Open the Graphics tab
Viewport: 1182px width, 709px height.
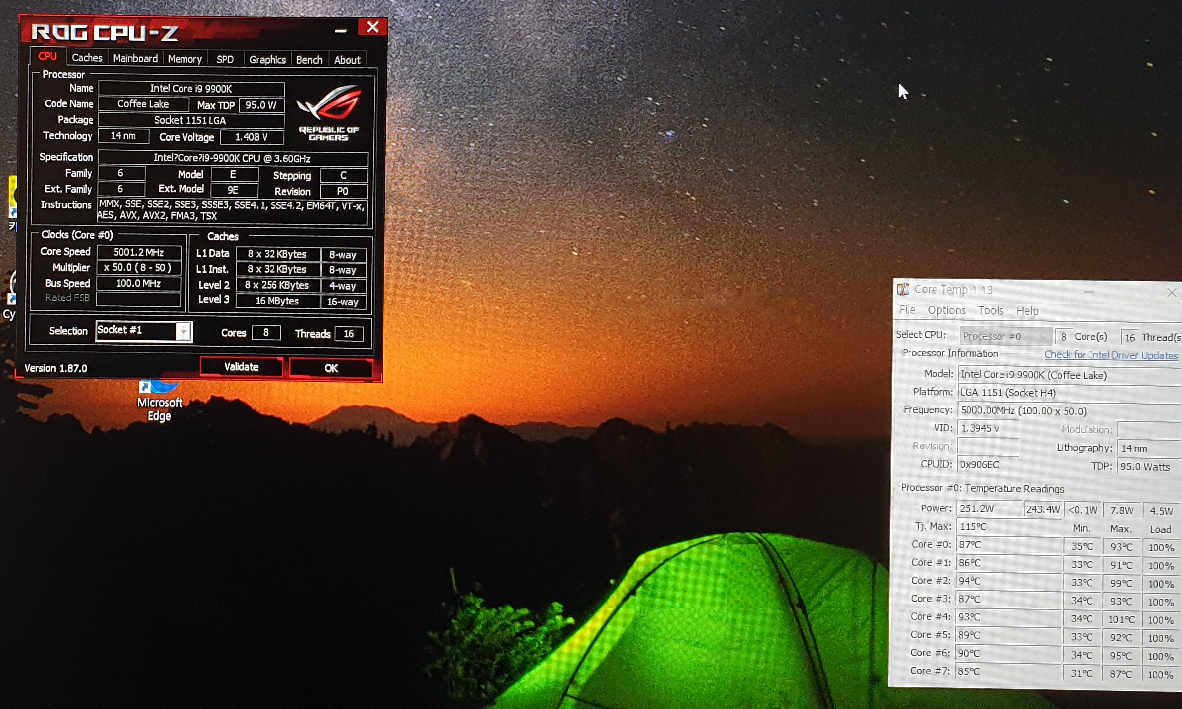(268, 60)
